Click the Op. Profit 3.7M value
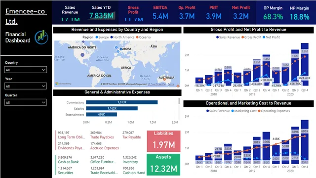Viewport: 316px width, 178px height. [187, 16]
